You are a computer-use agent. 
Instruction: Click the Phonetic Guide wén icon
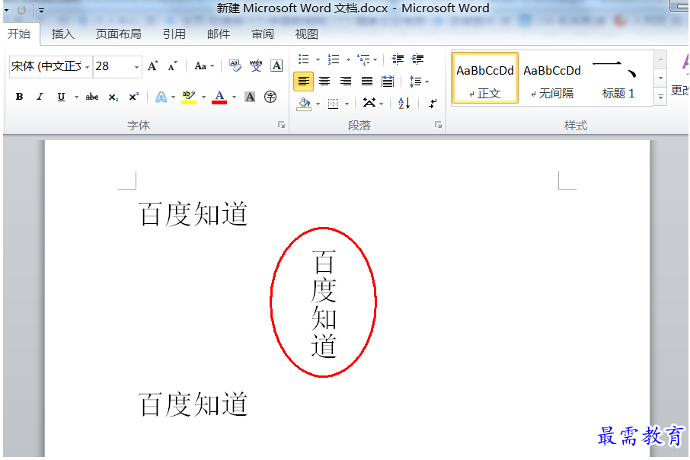click(256, 66)
